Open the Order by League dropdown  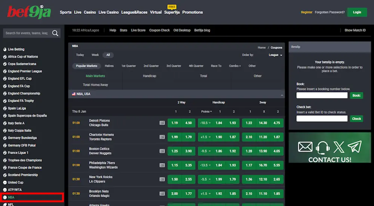(275, 55)
